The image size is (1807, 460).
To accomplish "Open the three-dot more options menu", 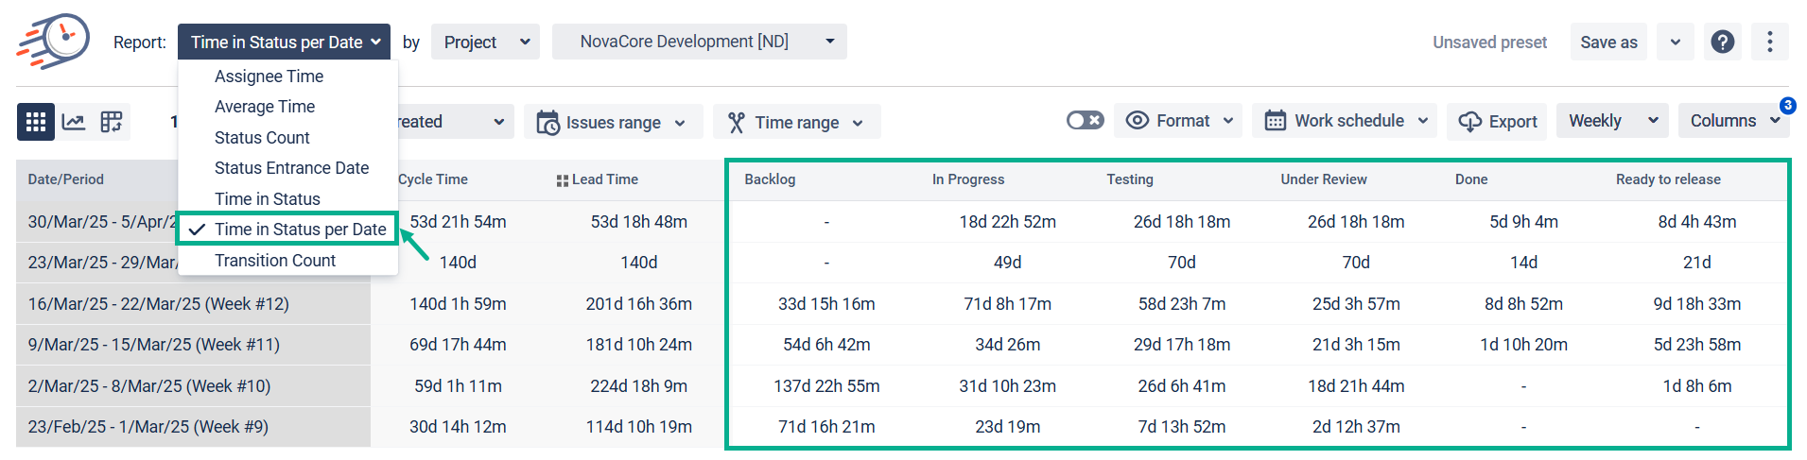I will click(x=1769, y=43).
